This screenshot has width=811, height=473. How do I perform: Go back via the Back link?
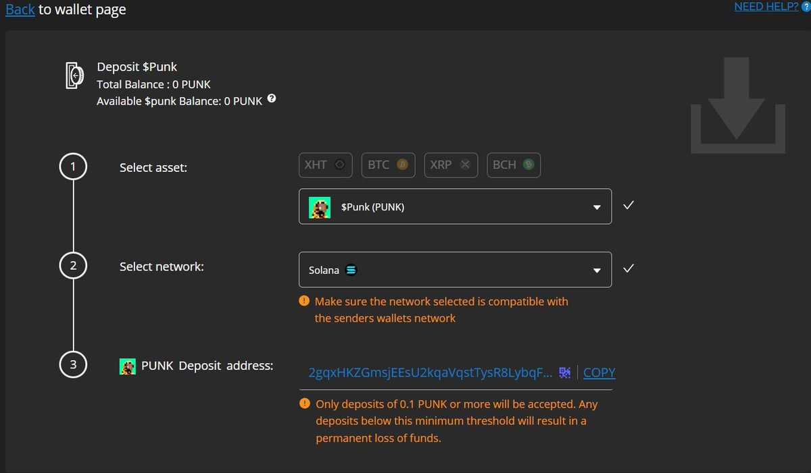pos(20,9)
